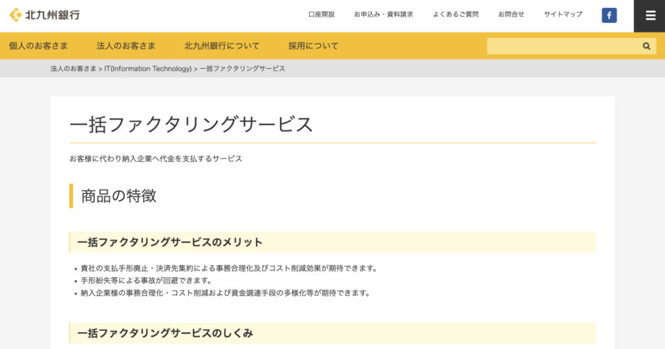Viewport: 665px width, 349px height.
Task: Click the 一括ファクタリングサービスのしくみ heading
Action: pyautogui.click(x=165, y=333)
